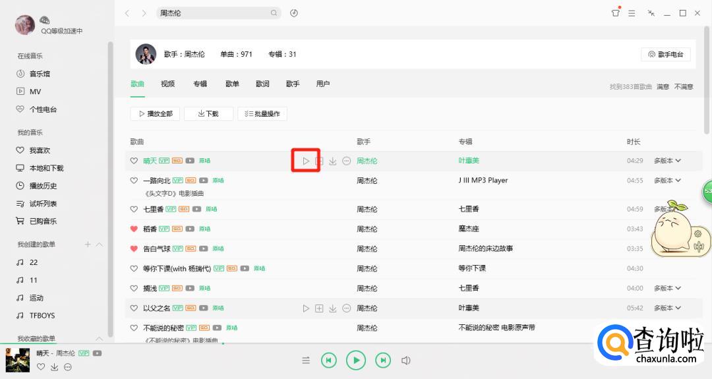Skip to the previous track

329,361
